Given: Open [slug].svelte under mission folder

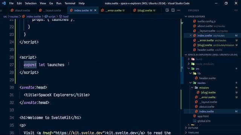Looking at the screenshot, I should pyautogui.click(x=208, y=92).
